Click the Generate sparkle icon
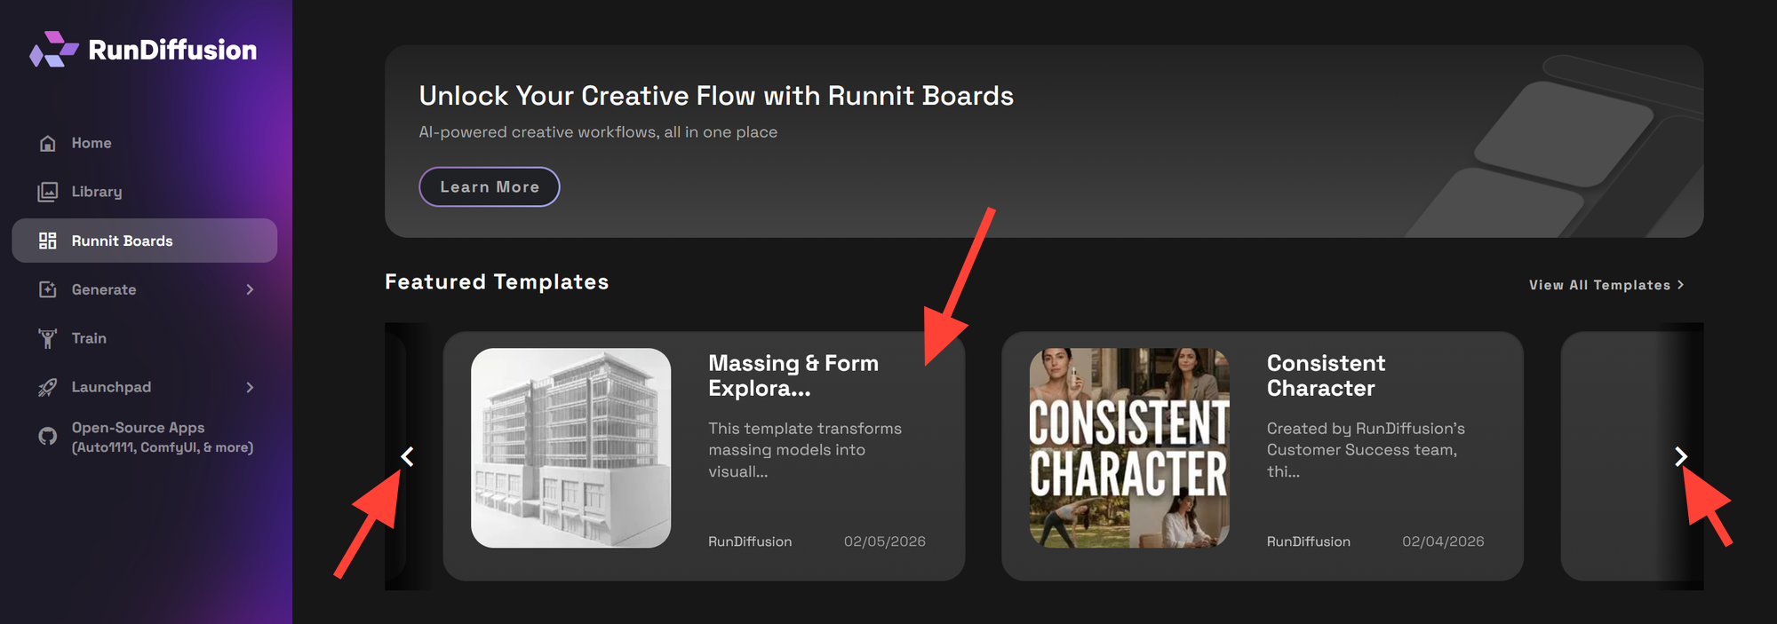This screenshot has height=624, width=1777. 48,289
